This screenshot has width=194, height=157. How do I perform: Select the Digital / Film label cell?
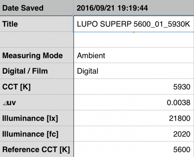[x=37, y=71]
